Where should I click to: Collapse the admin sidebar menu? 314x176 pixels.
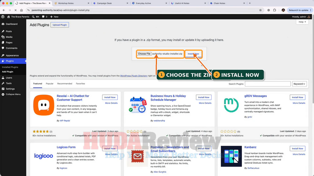point(13,94)
